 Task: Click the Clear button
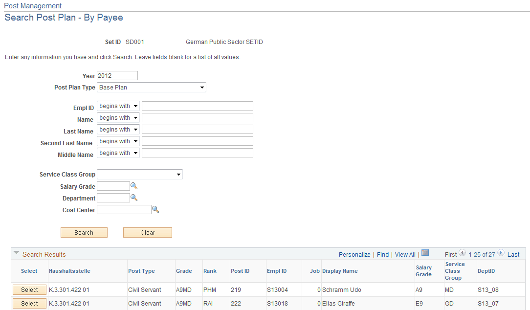147,232
